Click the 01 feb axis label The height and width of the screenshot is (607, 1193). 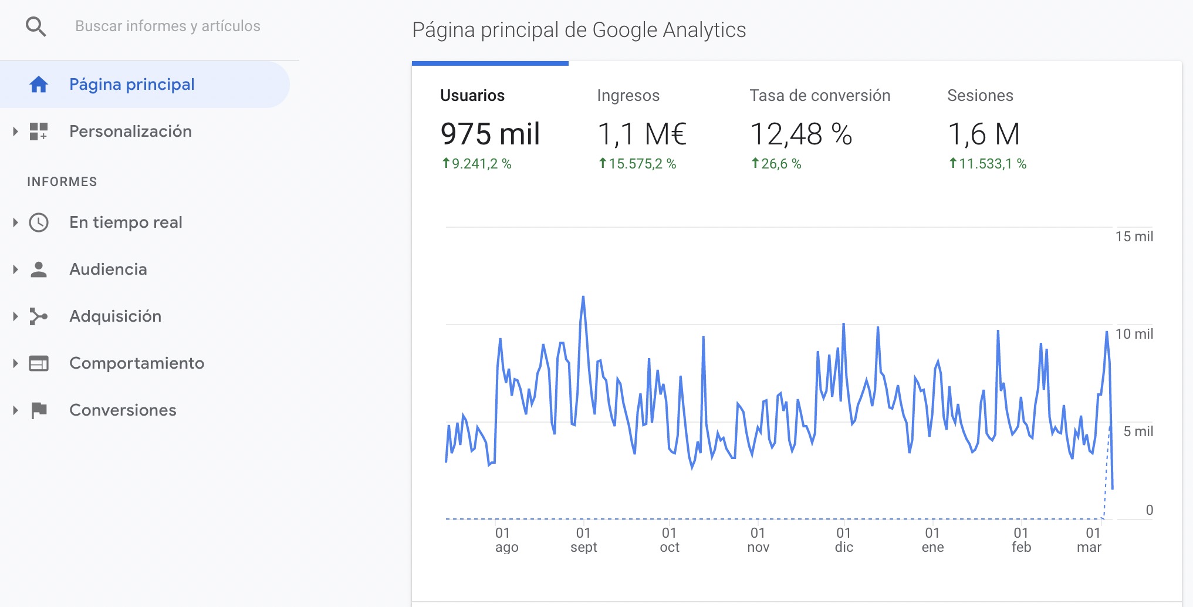[x=1021, y=540]
